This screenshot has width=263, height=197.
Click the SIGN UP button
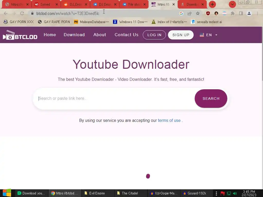pyautogui.click(x=181, y=35)
